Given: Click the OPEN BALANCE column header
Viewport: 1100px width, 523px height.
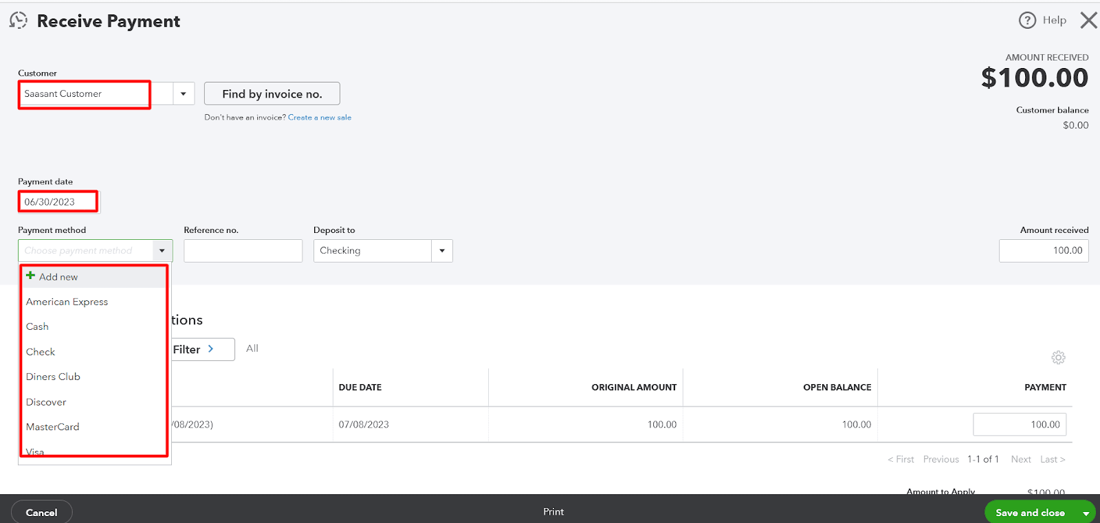Looking at the screenshot, I should click(x=837, y=388).
